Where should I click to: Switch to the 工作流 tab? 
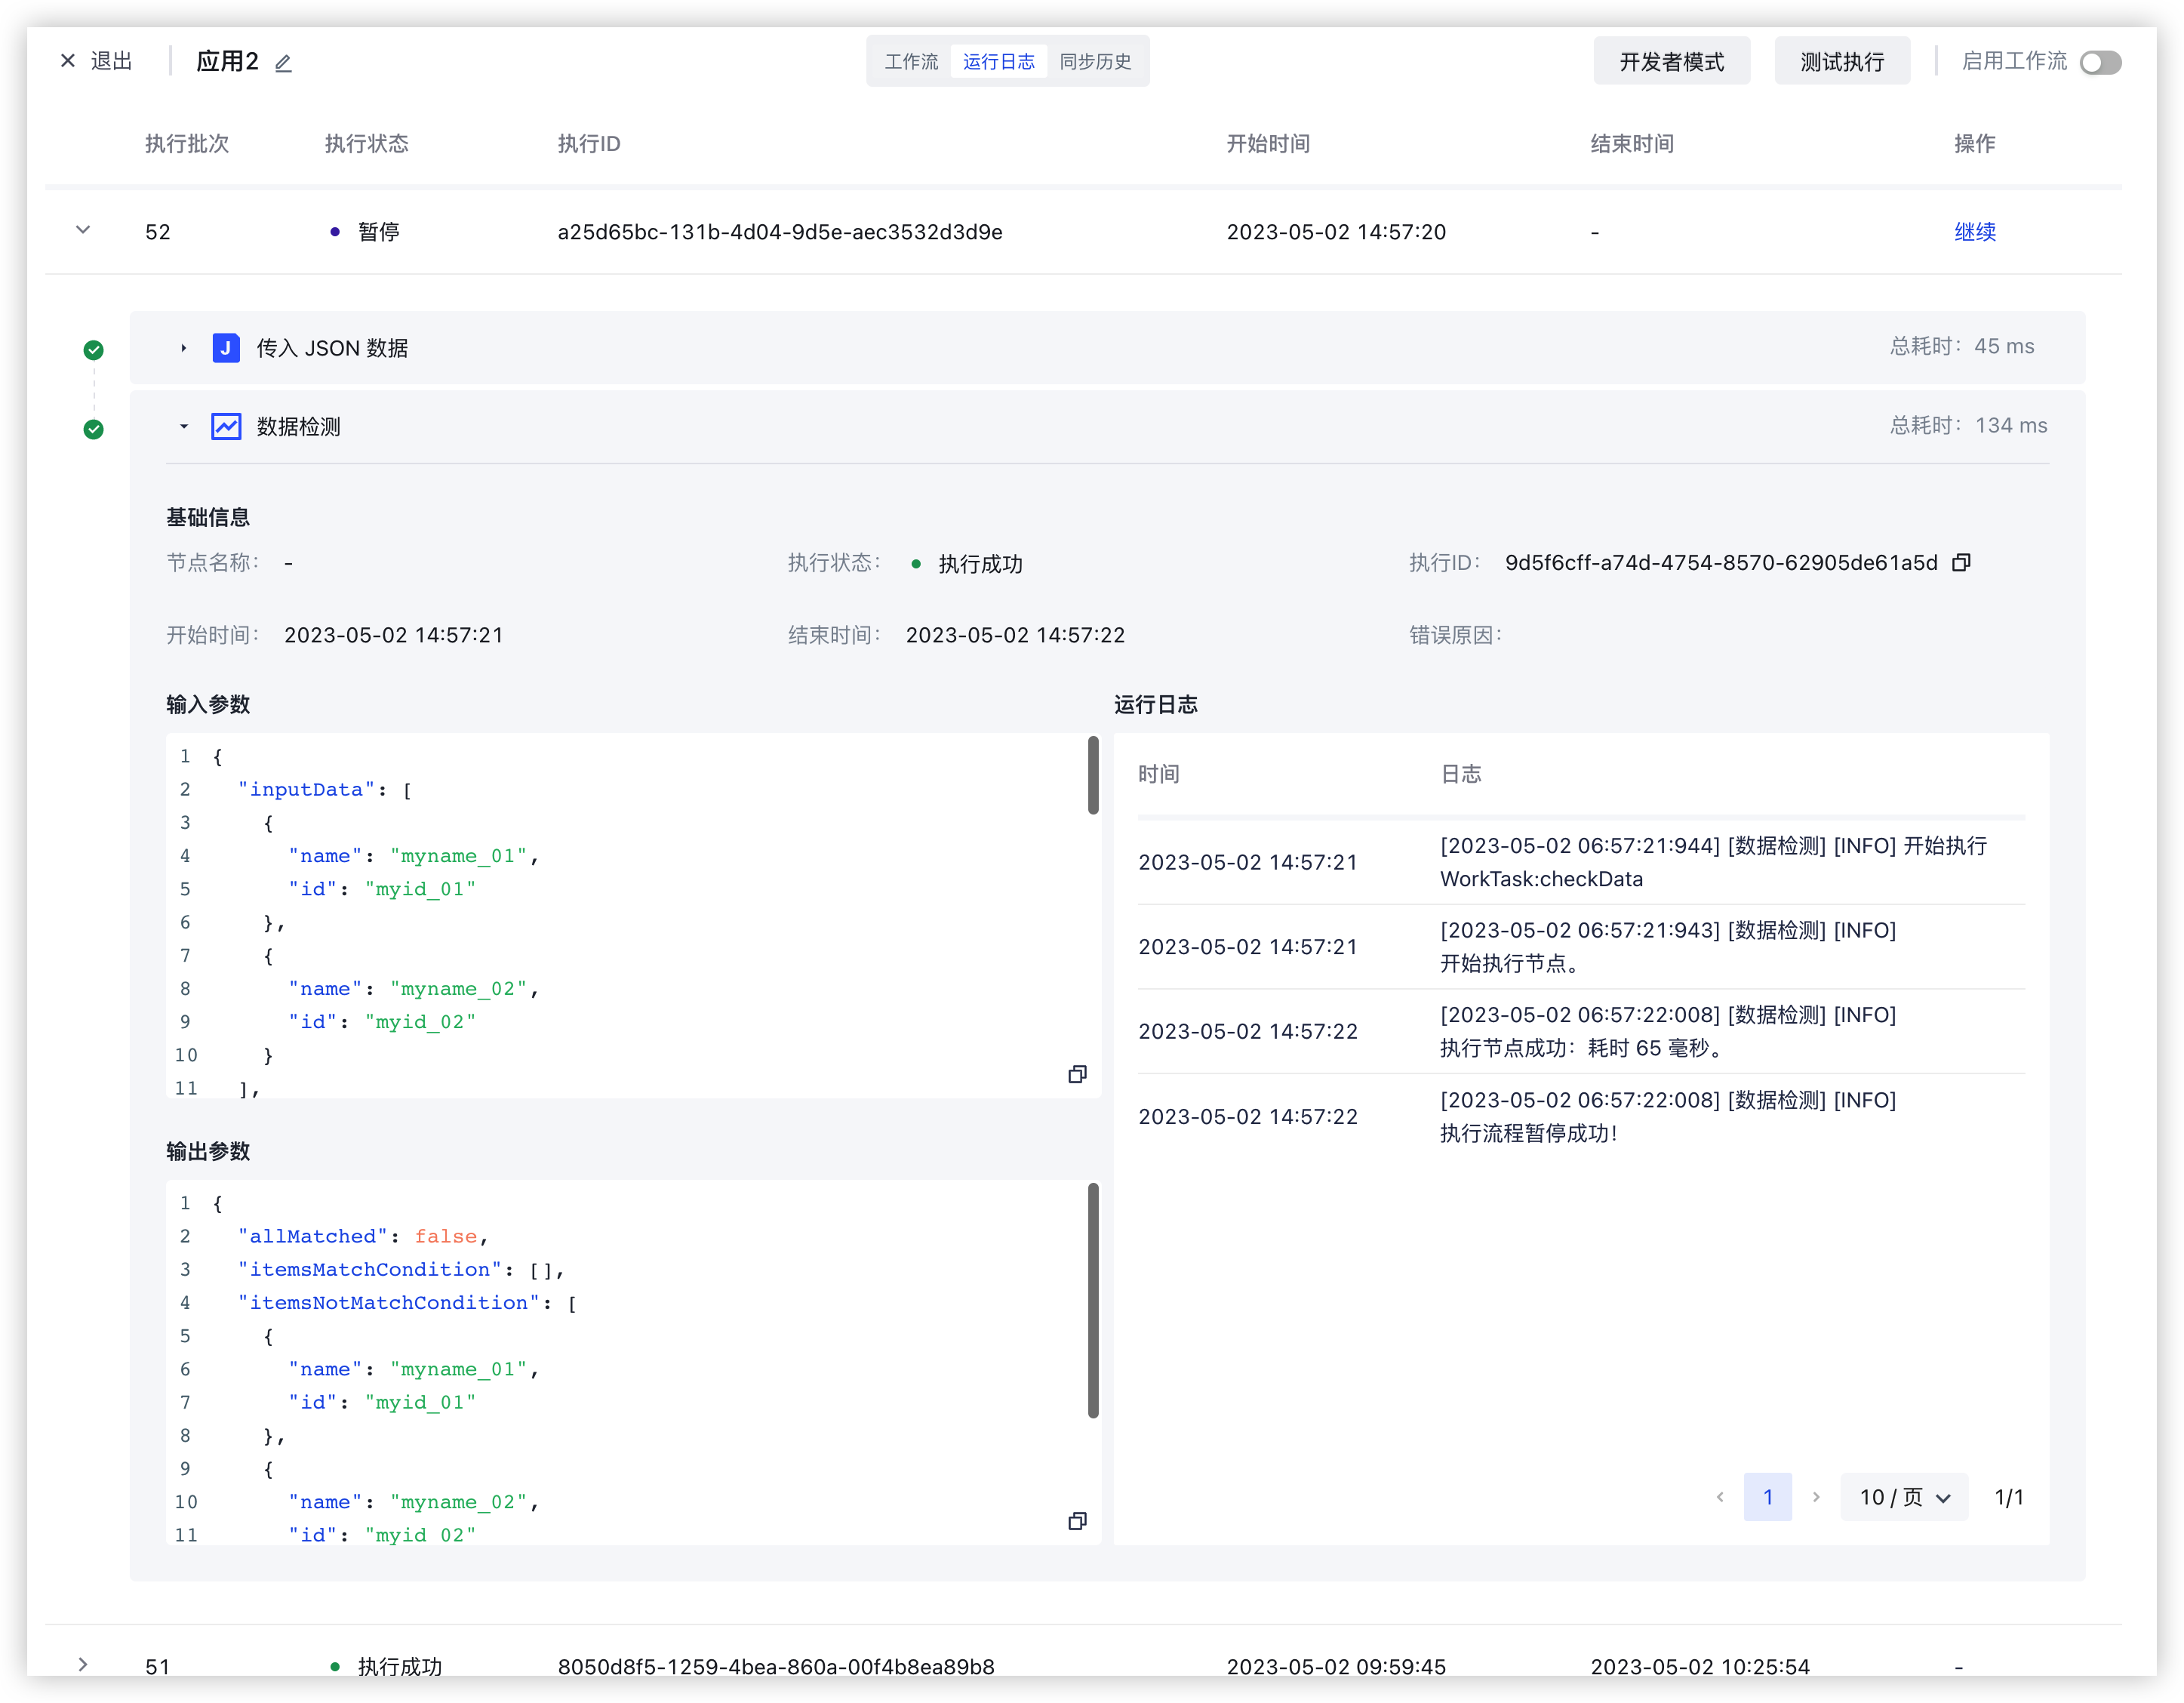(x=911, y=62)
